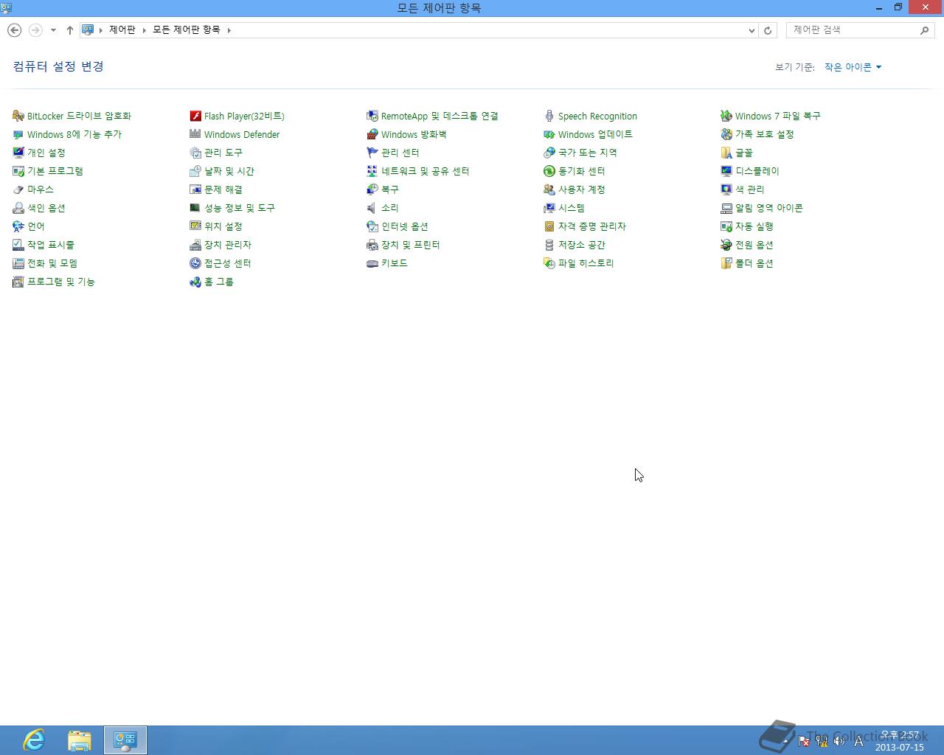944x755 pixels.
Task: Click the taskbar clock showing 2013-07-15
Action: click(900, 741)
